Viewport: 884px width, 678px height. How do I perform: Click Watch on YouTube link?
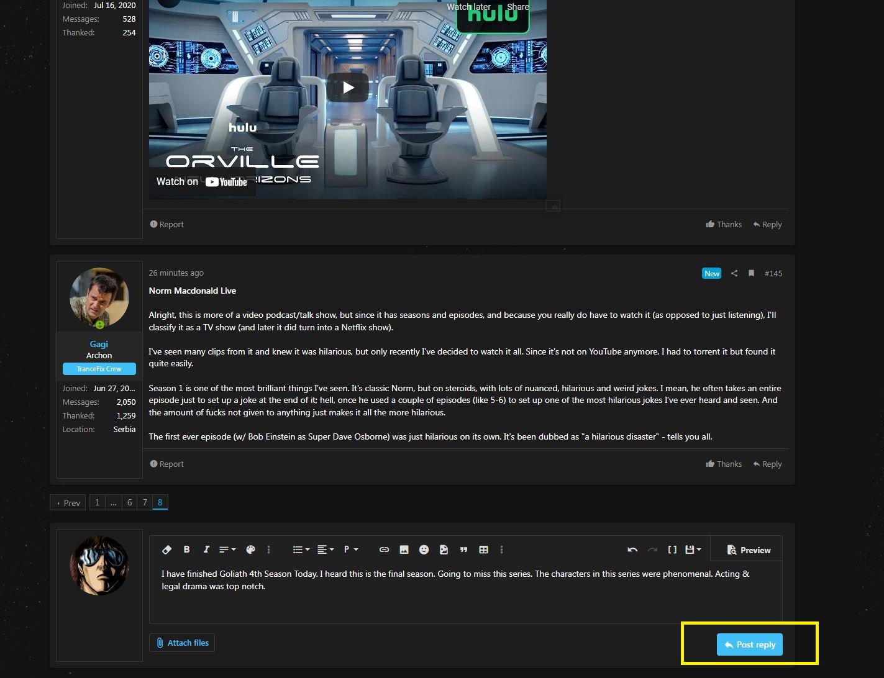(202, 181)
